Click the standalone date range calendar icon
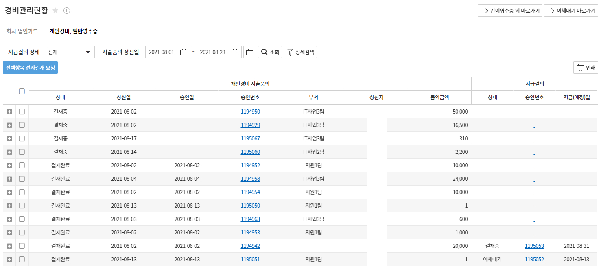Viewport: 599px width, 269px height. pyautogui.click(x=250, y=52)
